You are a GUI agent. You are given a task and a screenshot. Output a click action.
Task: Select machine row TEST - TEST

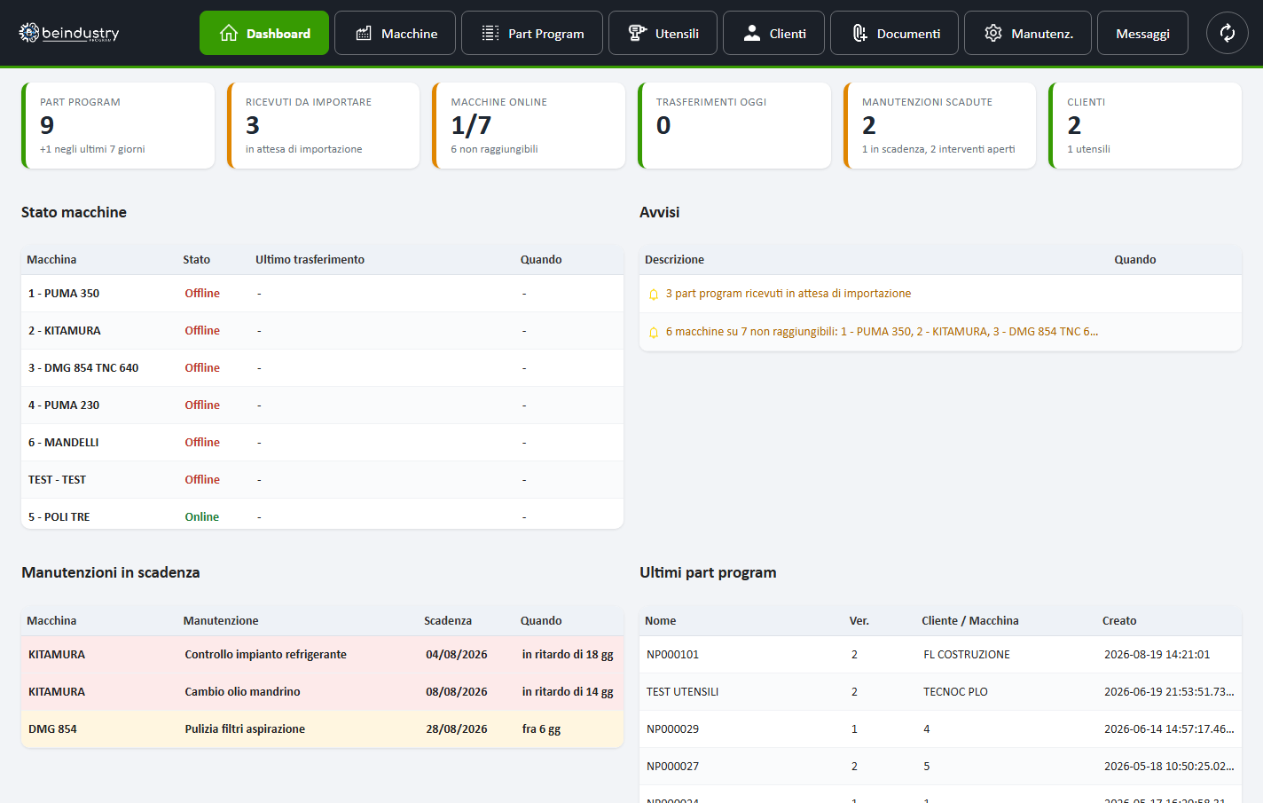click(322, 479)
